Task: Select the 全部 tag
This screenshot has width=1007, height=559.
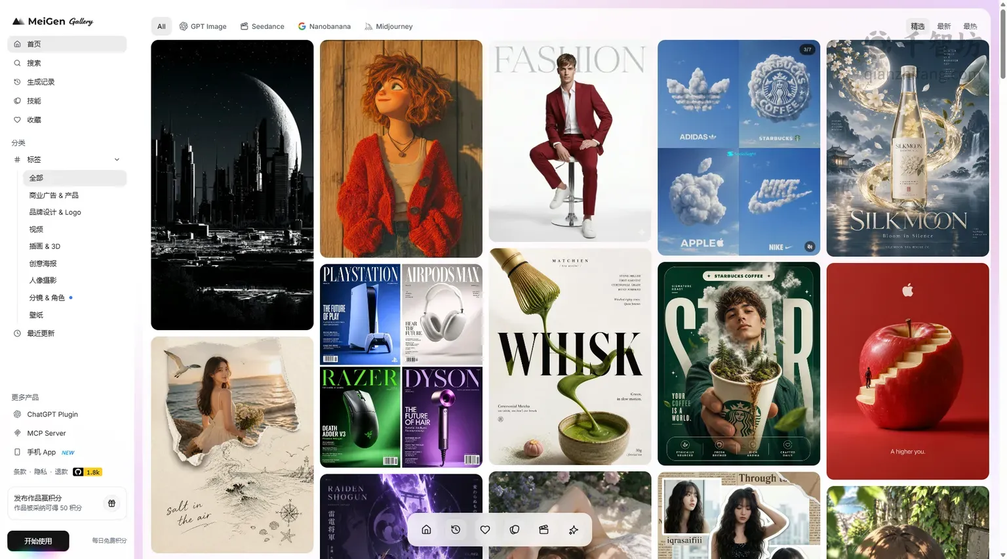Action: coord(75,178)
